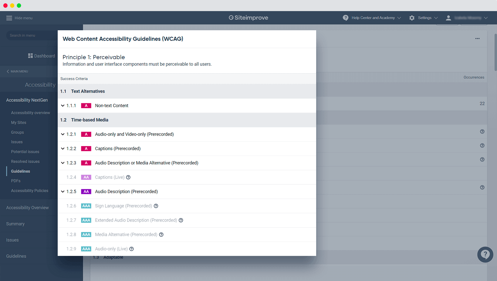
Task: Click the 1.1 Text Alternatives header row
Action: click(x=187, y=91)
